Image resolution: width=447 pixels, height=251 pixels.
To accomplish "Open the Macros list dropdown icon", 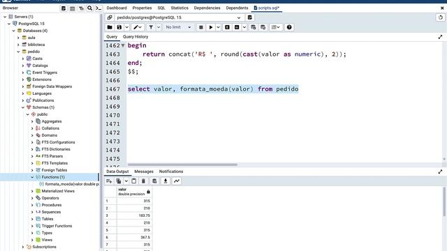I will tap(276, 27).
